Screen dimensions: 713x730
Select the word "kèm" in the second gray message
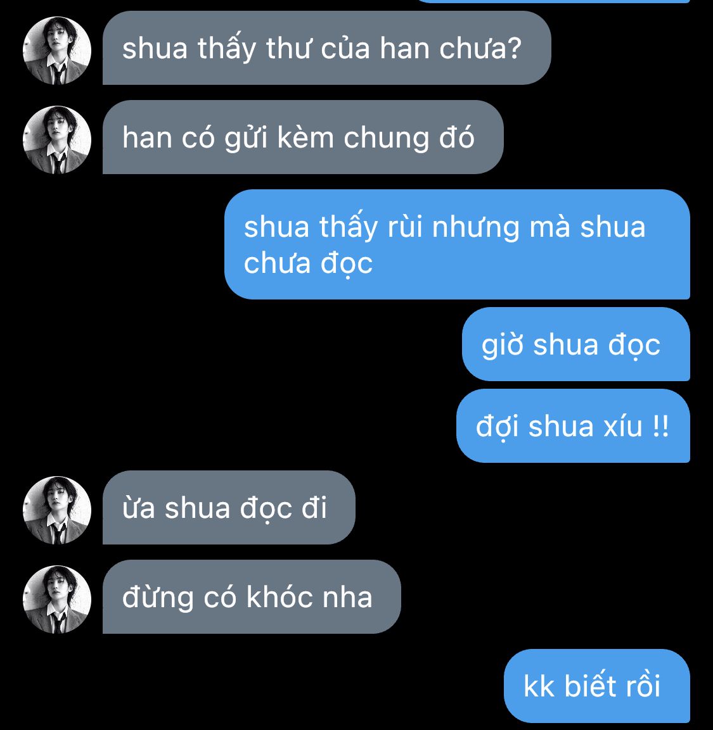pyautogui.click(x=305, y=137)
